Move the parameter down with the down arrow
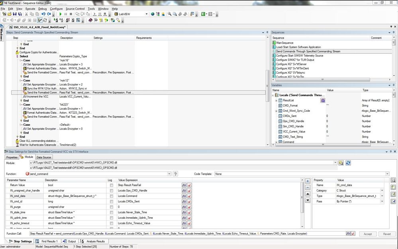Viewport: 398px width, 249px height. (308, 200)
